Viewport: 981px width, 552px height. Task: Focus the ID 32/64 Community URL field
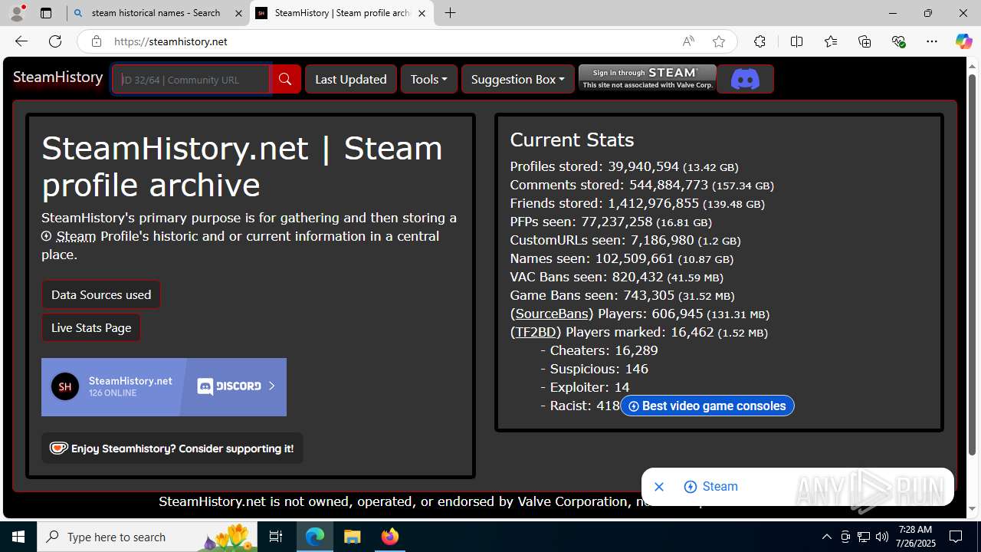(191, 79)
